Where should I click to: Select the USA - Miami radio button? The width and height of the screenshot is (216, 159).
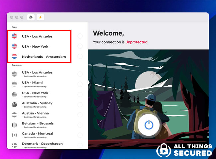[x=80, y=84]
